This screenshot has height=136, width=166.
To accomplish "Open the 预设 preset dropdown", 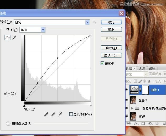I will tap(87, 22).
